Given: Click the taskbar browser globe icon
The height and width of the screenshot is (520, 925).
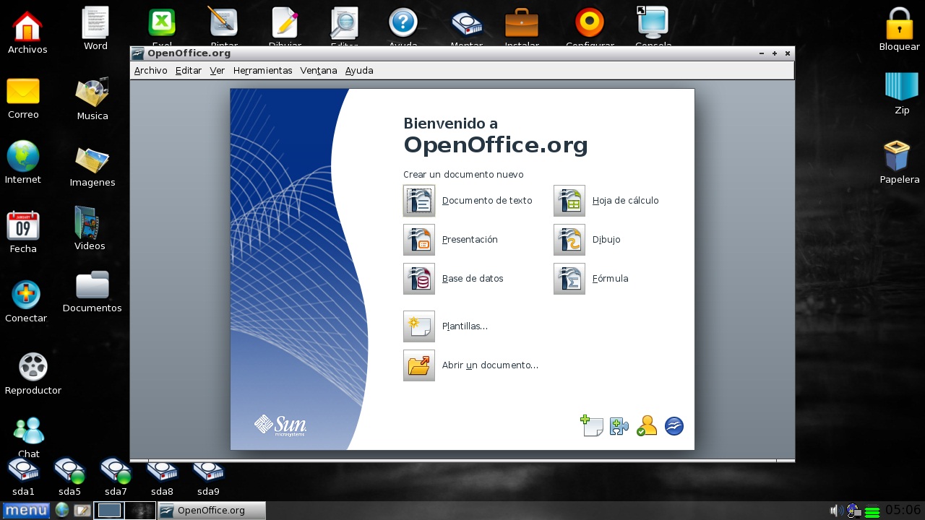Looking at the screenshot, I should 62,511.
